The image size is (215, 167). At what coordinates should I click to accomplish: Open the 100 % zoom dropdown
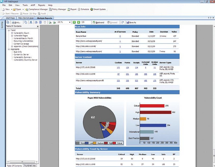tap(70, 22)
